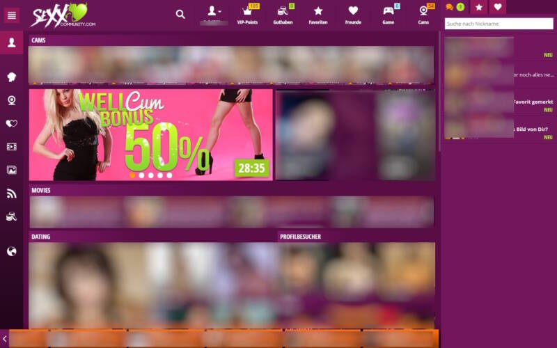Click the magnifier search icon
The height and width of the screenshot is (348, 557).
pos(180,14)
